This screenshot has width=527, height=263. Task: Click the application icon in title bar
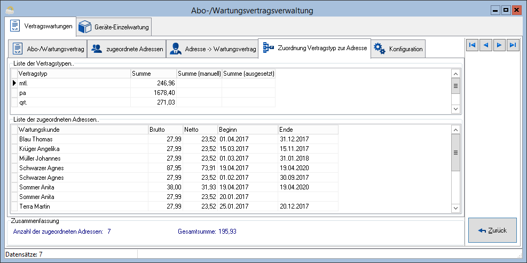(x=10, y=11)
